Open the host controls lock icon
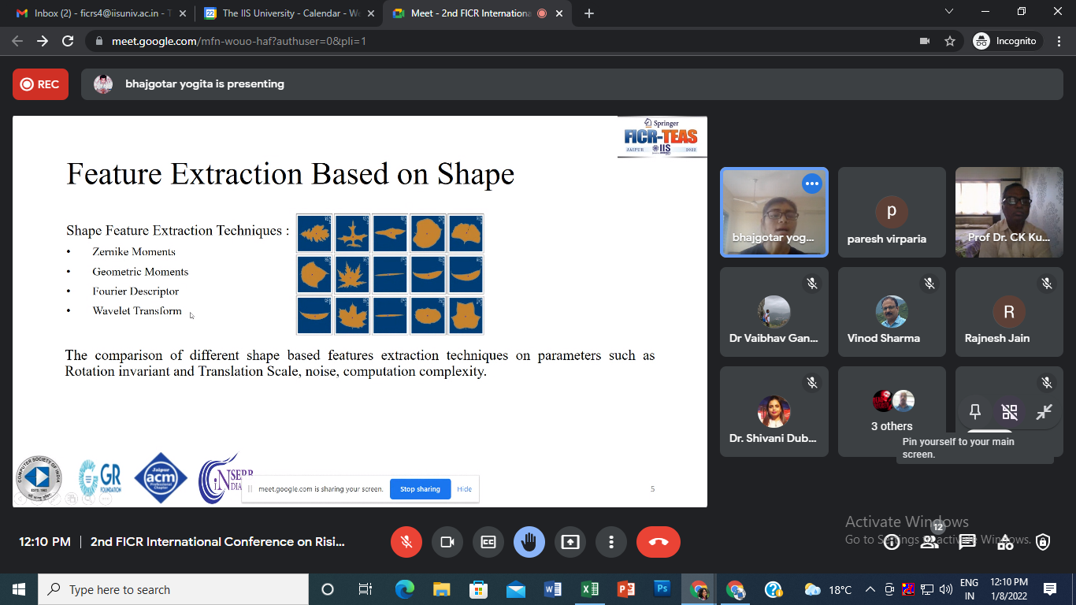 point(1043,542)
